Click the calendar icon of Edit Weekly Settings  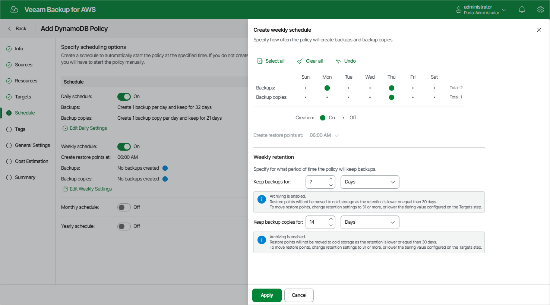[65, 189]
